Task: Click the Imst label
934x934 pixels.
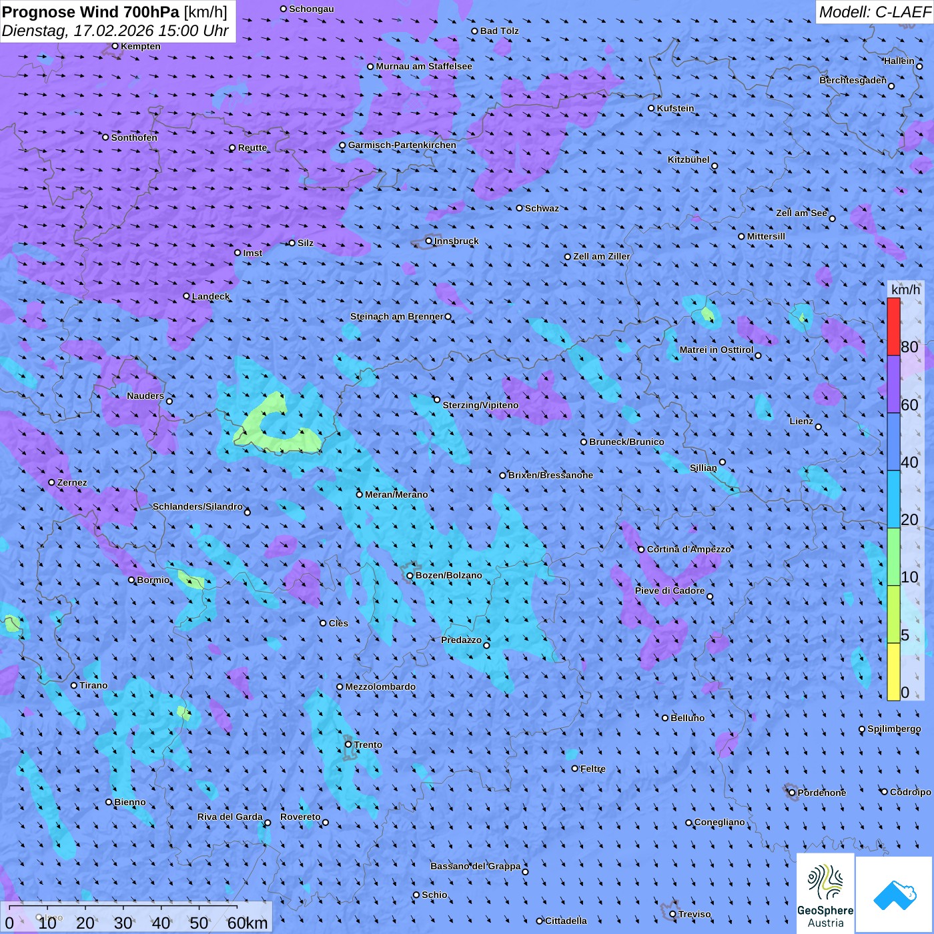Action: 252,253
